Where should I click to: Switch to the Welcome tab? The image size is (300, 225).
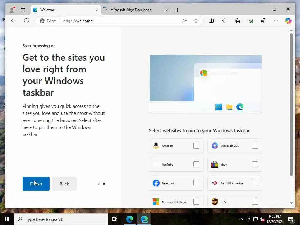pos(66,10)
